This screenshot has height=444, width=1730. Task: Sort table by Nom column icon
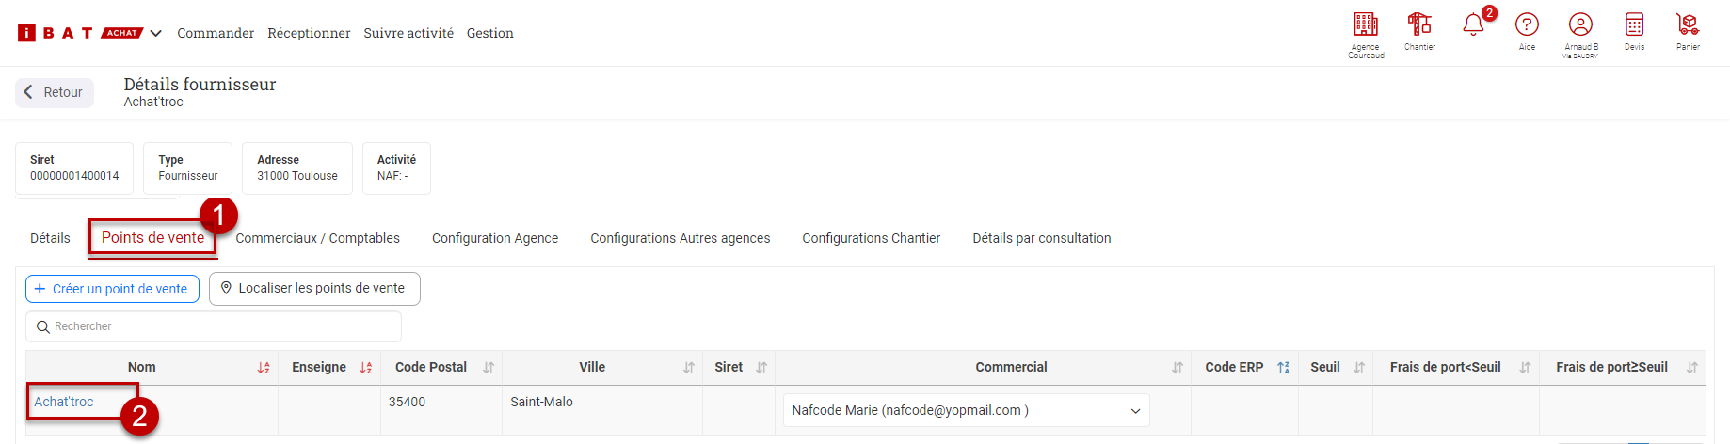264,368
